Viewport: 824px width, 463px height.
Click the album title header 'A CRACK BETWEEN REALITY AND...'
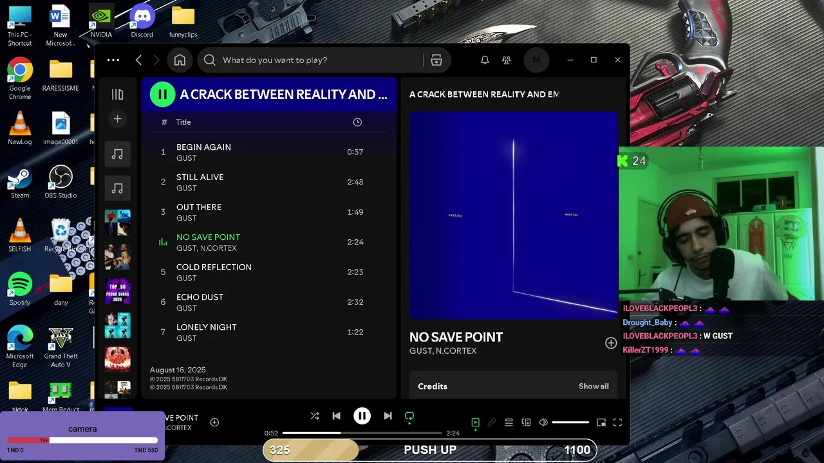(283, 95)
